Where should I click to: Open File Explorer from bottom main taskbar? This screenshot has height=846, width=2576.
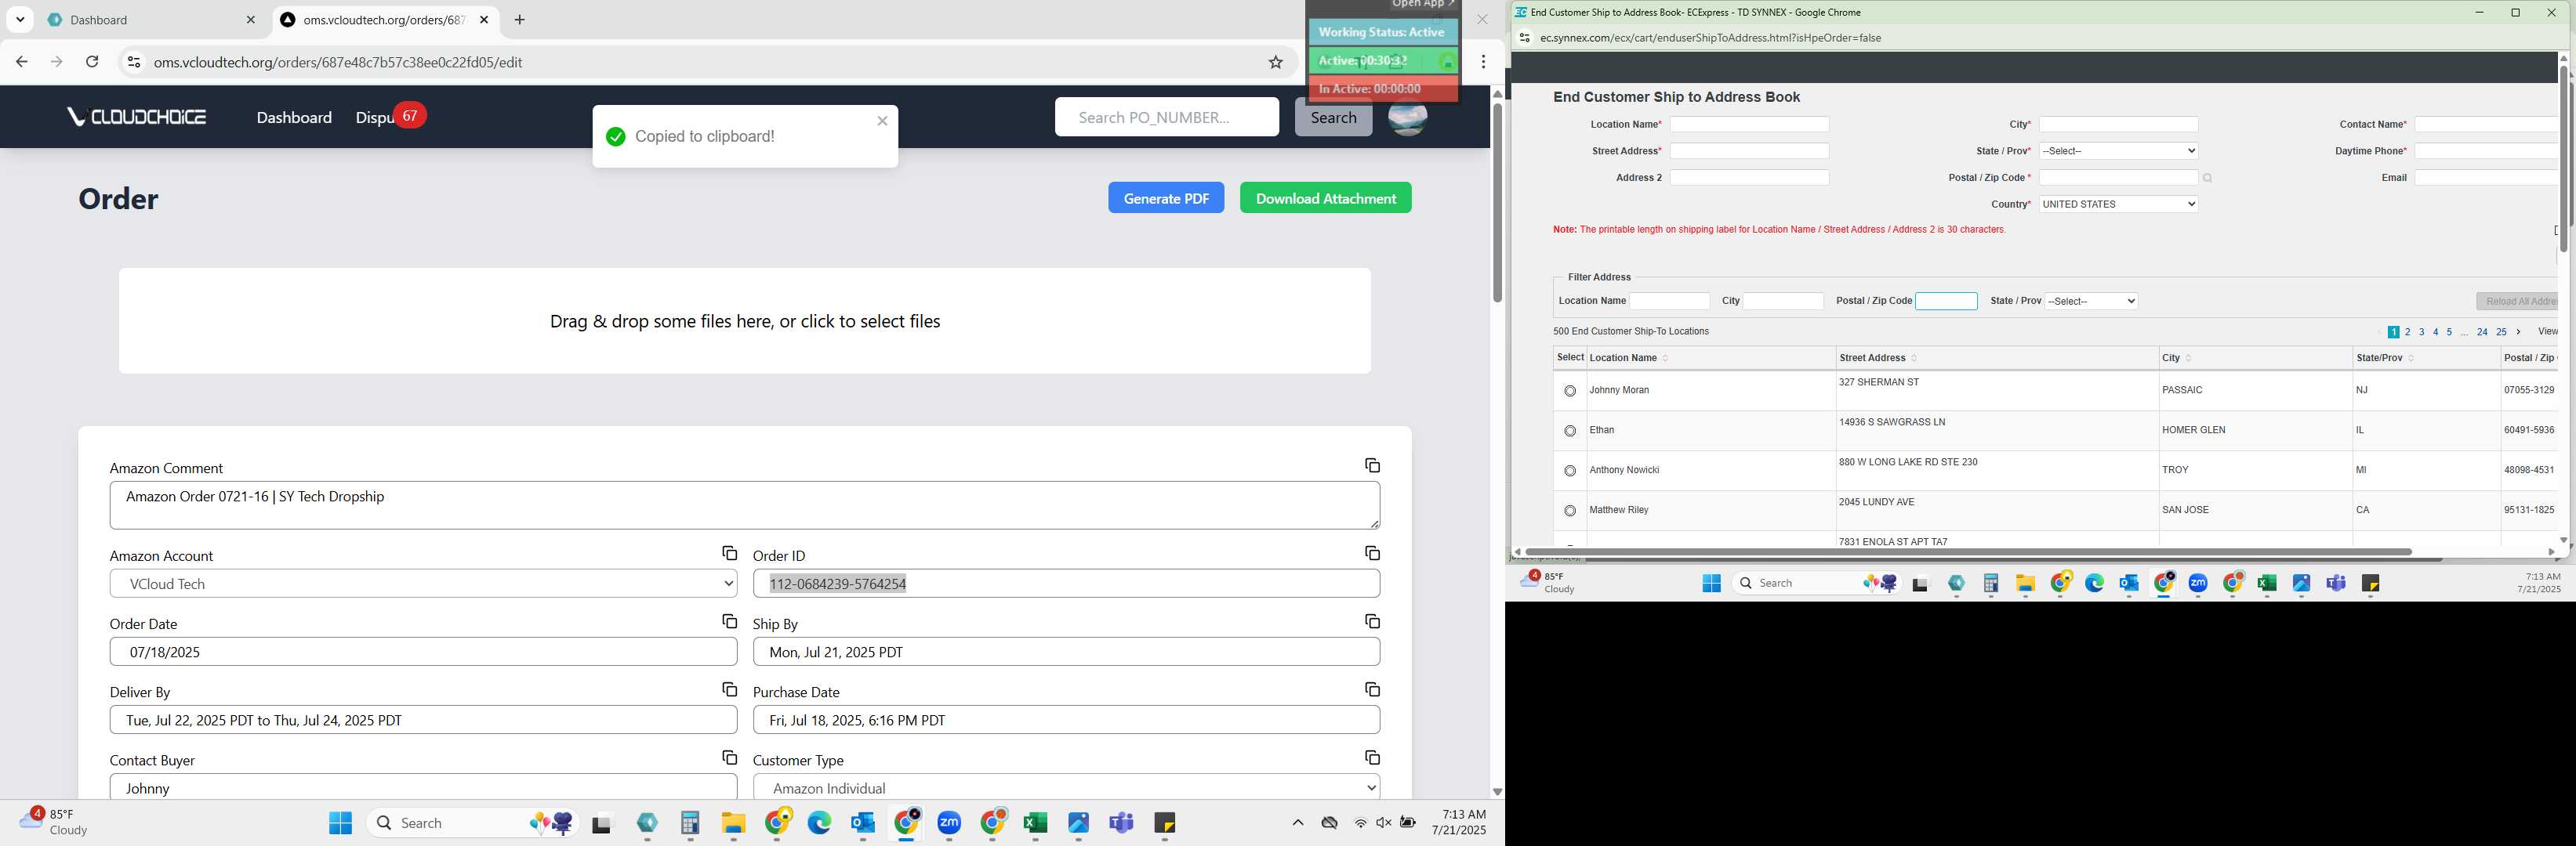733,823
